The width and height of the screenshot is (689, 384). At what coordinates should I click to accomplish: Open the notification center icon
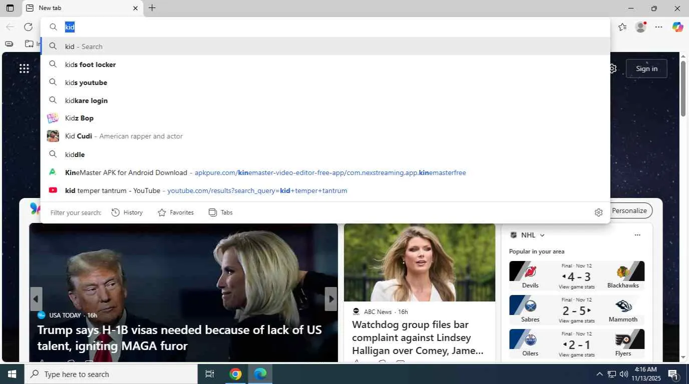pos(673,374)
